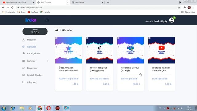Open Opera browser from taskbar
This screenshot has height=111, width=197.
point(49,108)
